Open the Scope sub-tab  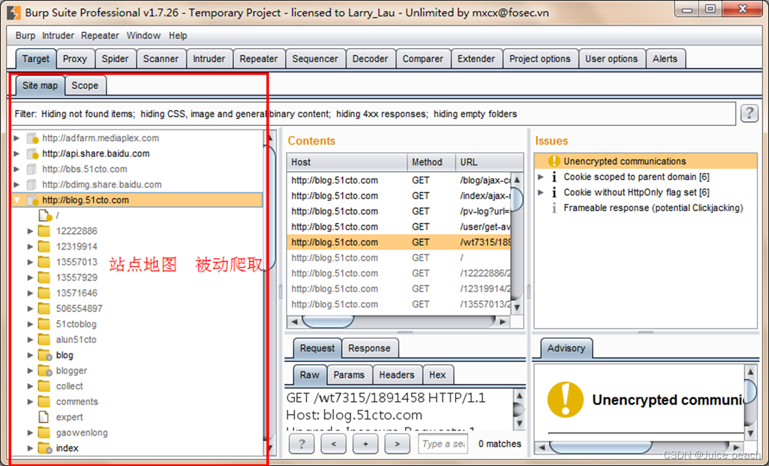(85, 85)
